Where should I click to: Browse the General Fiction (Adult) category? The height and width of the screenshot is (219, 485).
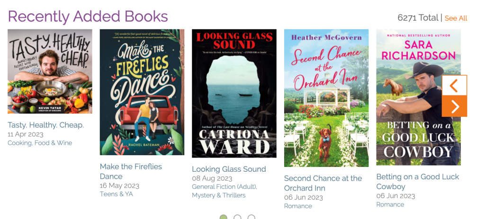coord(224,186)
